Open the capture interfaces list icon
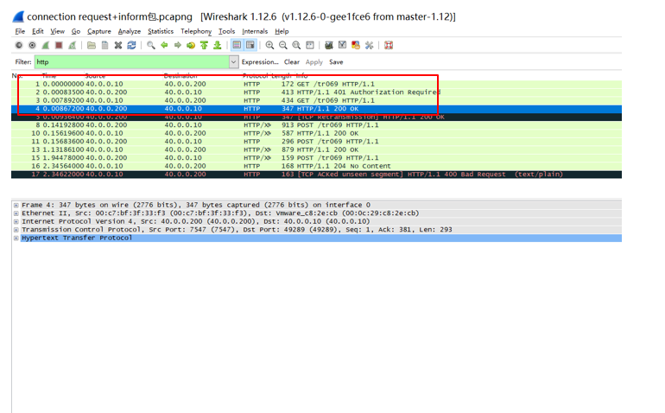The image size is (665, 413). click(19, 45)
